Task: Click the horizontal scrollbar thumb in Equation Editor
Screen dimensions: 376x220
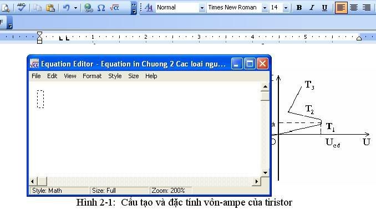Action: 42,181
